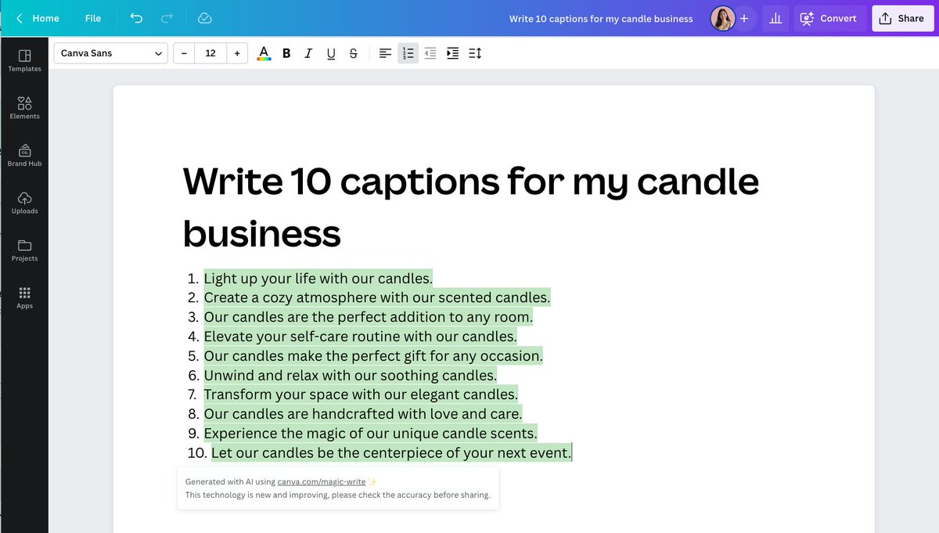The image size is (939, 533).
Task: Open the text color picker
Action: tap(264, 52)
